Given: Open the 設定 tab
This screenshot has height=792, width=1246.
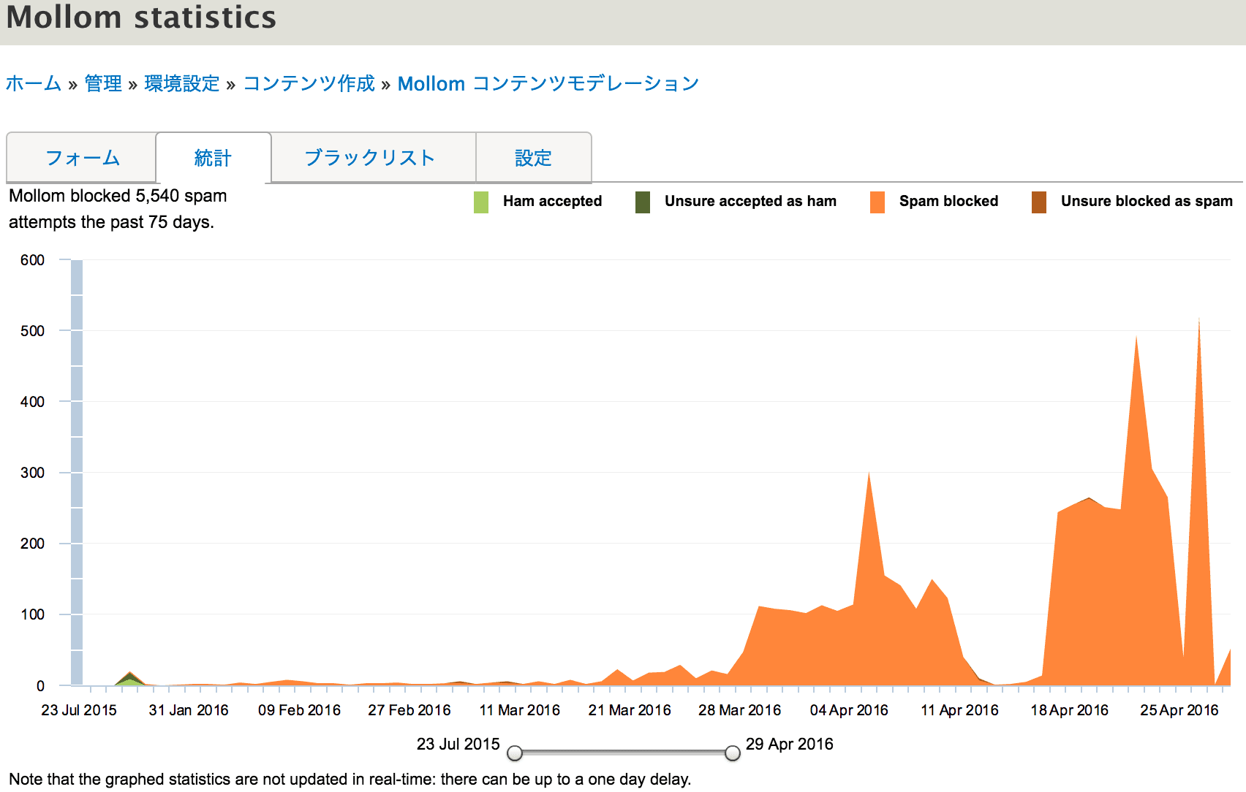Looking at the screenshot, I should [533, 158].
